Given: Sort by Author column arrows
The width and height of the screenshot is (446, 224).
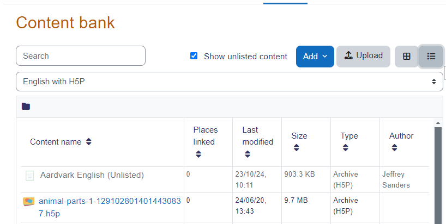Looking at the screenshot, I should [394, 148].
